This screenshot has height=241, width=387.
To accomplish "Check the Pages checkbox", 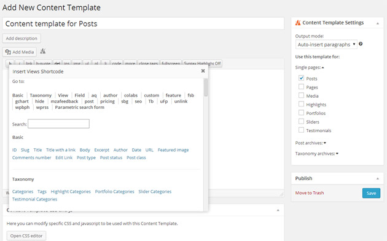I will 301,87.
